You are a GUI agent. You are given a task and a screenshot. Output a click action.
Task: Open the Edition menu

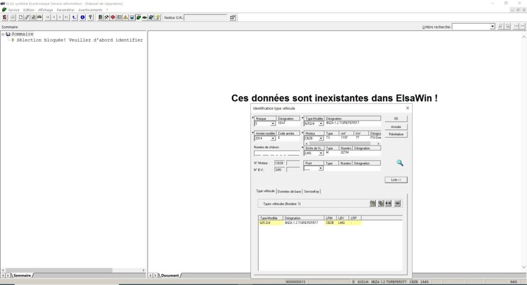(x=29, y=10)
